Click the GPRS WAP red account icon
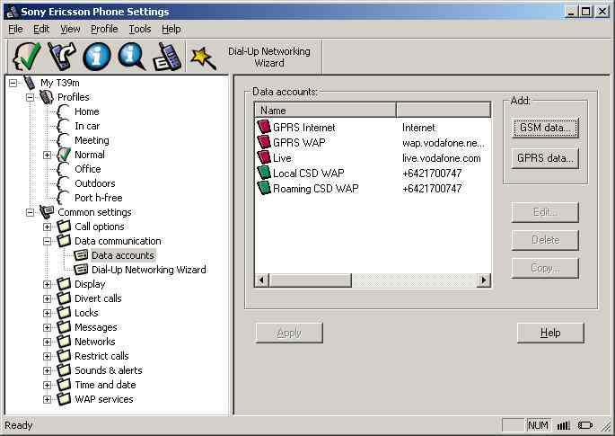Image resolution: width=615 pixels, height=436 pixels. point(264,142)
